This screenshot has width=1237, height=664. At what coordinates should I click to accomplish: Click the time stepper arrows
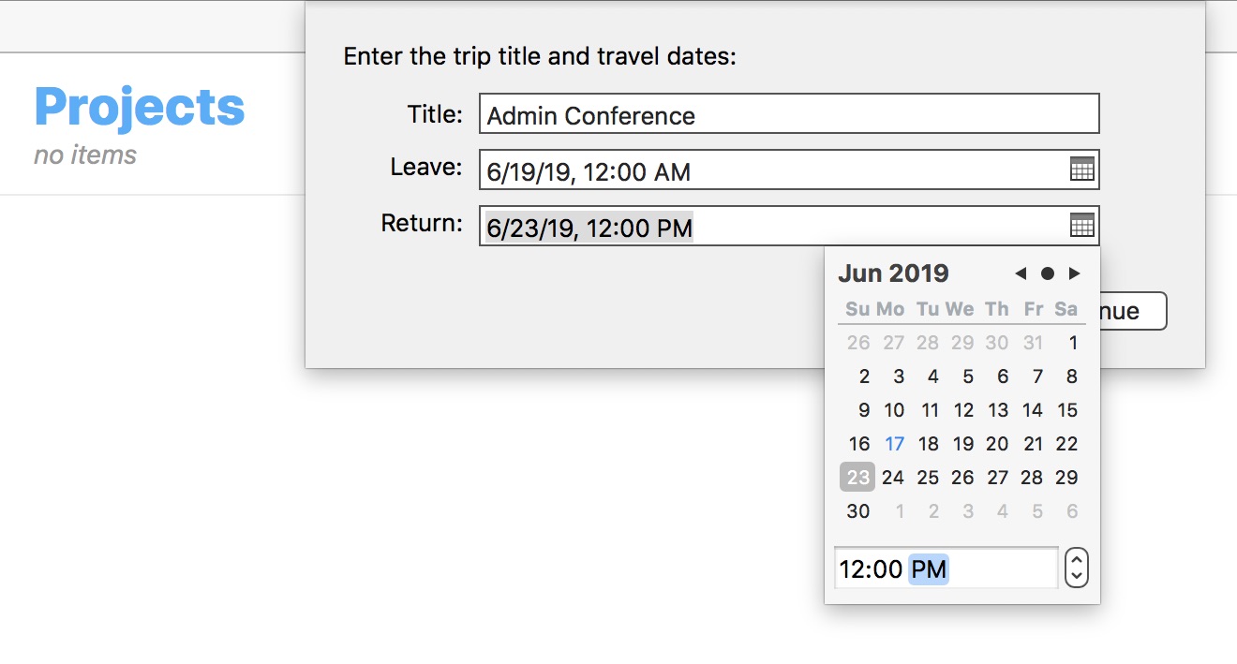[x=1077, y=568]
